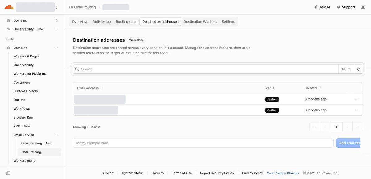The image size is (371, 179).
Task: Open the Privacy Policy footer link
Action: coord(252,173)
